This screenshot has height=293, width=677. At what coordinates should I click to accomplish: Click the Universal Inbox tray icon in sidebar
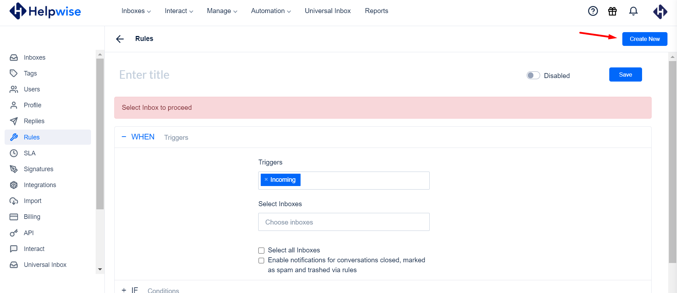point(14,265)
